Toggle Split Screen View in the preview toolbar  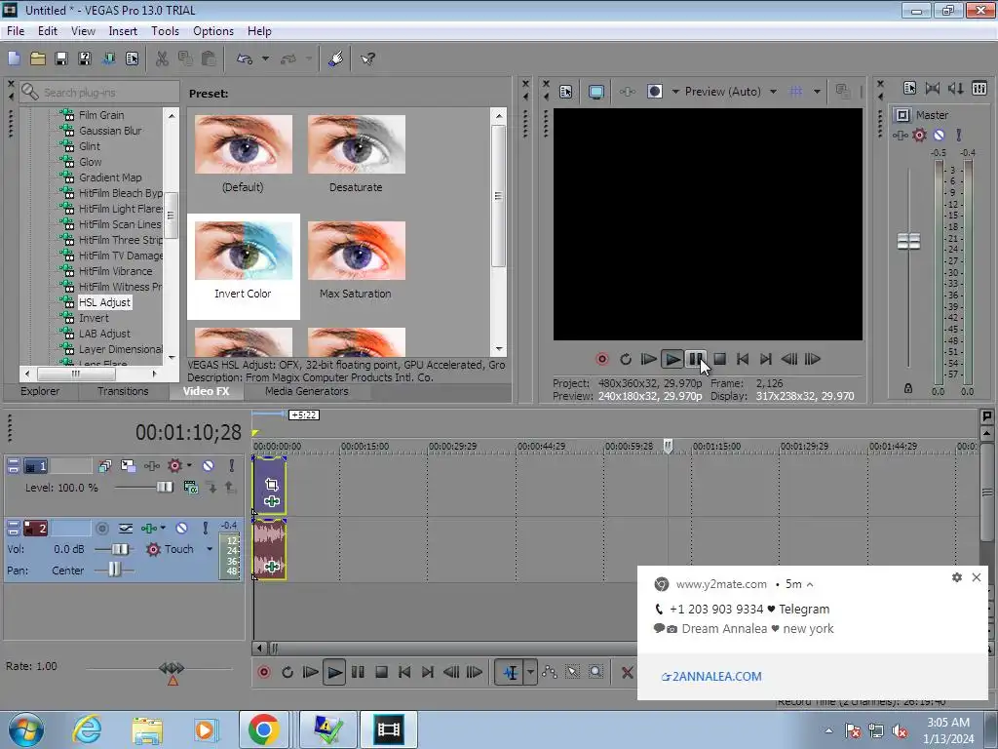coord(654,92)
